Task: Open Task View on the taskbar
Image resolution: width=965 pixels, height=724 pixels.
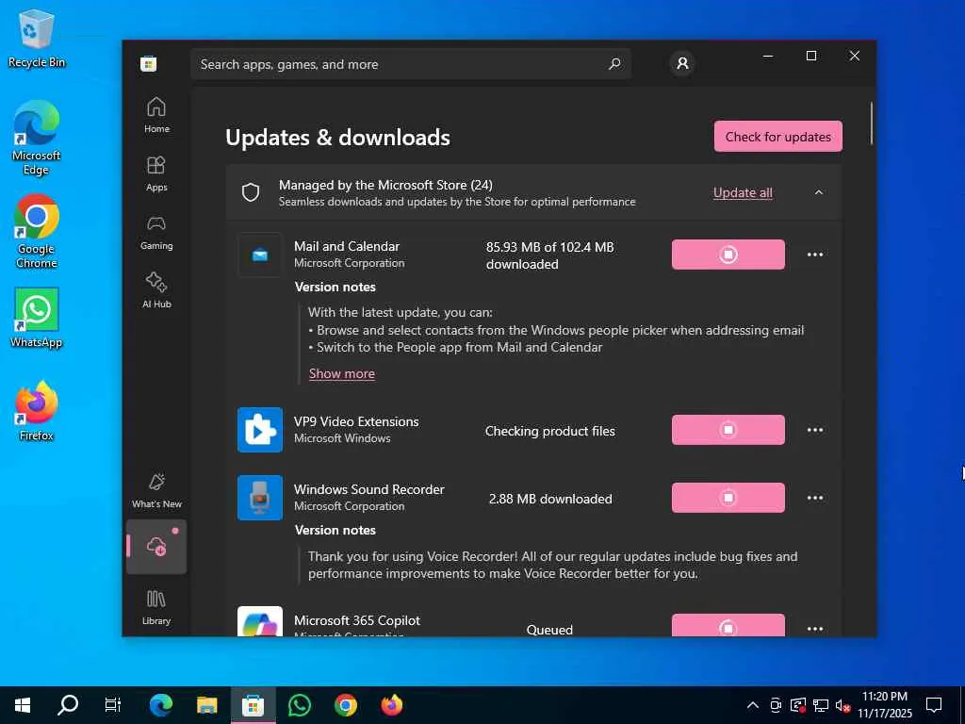Action: click(113, 705)
